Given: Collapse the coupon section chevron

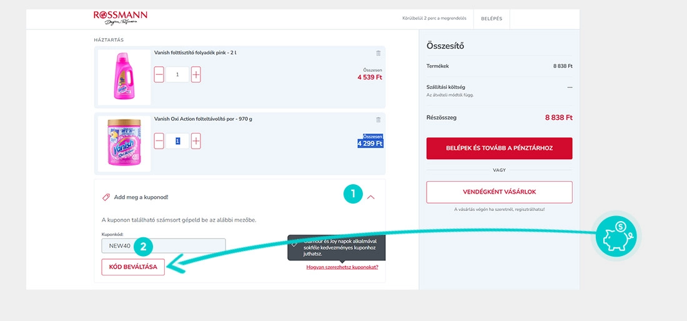Looking at the screenshot, I should click(x=370, y=197).
